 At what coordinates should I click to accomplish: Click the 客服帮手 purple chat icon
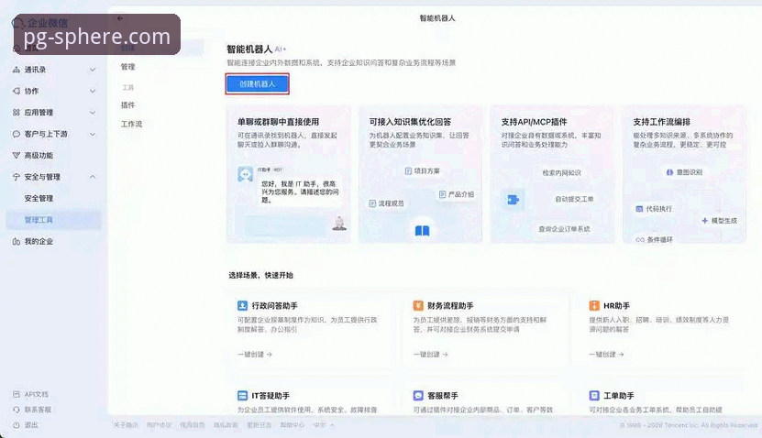click(x=418, y=395)
